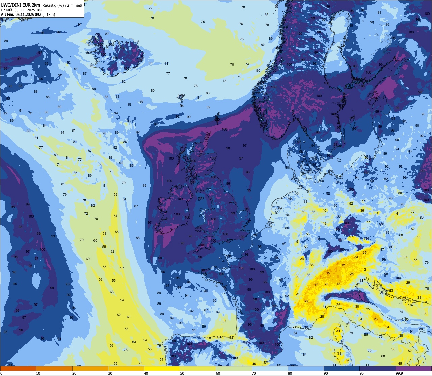432x376 pixels.
Task: Click the 'IT: Mið. 05. 11. 2025 18Z' line
Action: 21,10
